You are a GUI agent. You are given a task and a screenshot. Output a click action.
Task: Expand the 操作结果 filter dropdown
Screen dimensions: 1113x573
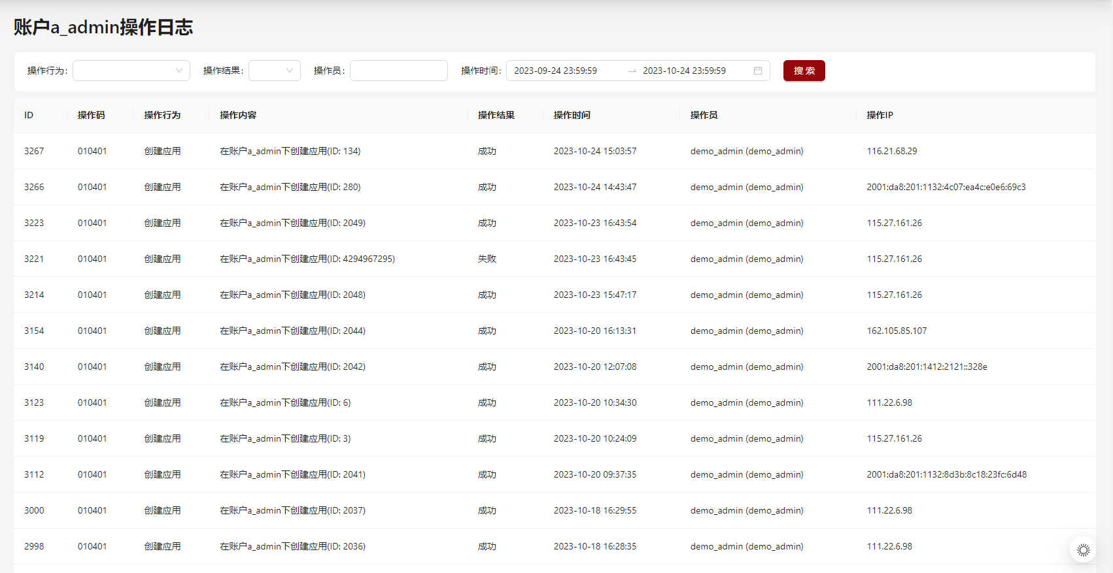(275, 71)
